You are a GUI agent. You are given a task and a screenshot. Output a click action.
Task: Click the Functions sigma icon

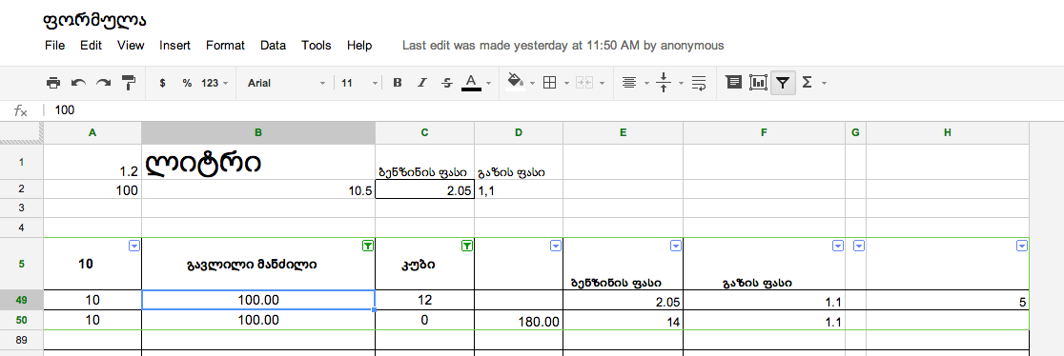coord(807,83)
